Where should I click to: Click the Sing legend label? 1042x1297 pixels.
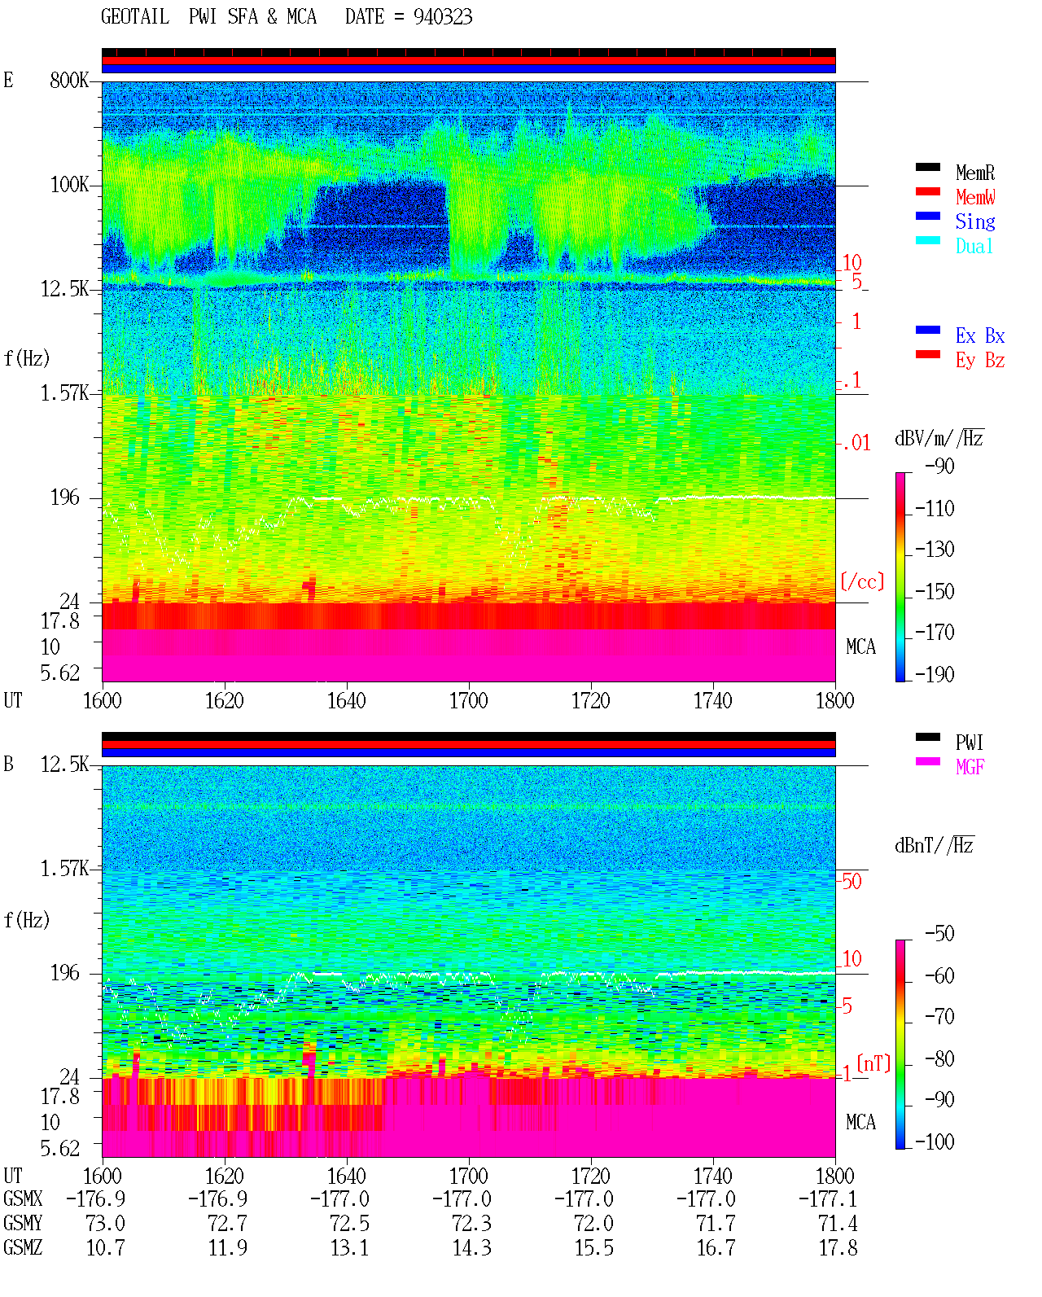975,221
